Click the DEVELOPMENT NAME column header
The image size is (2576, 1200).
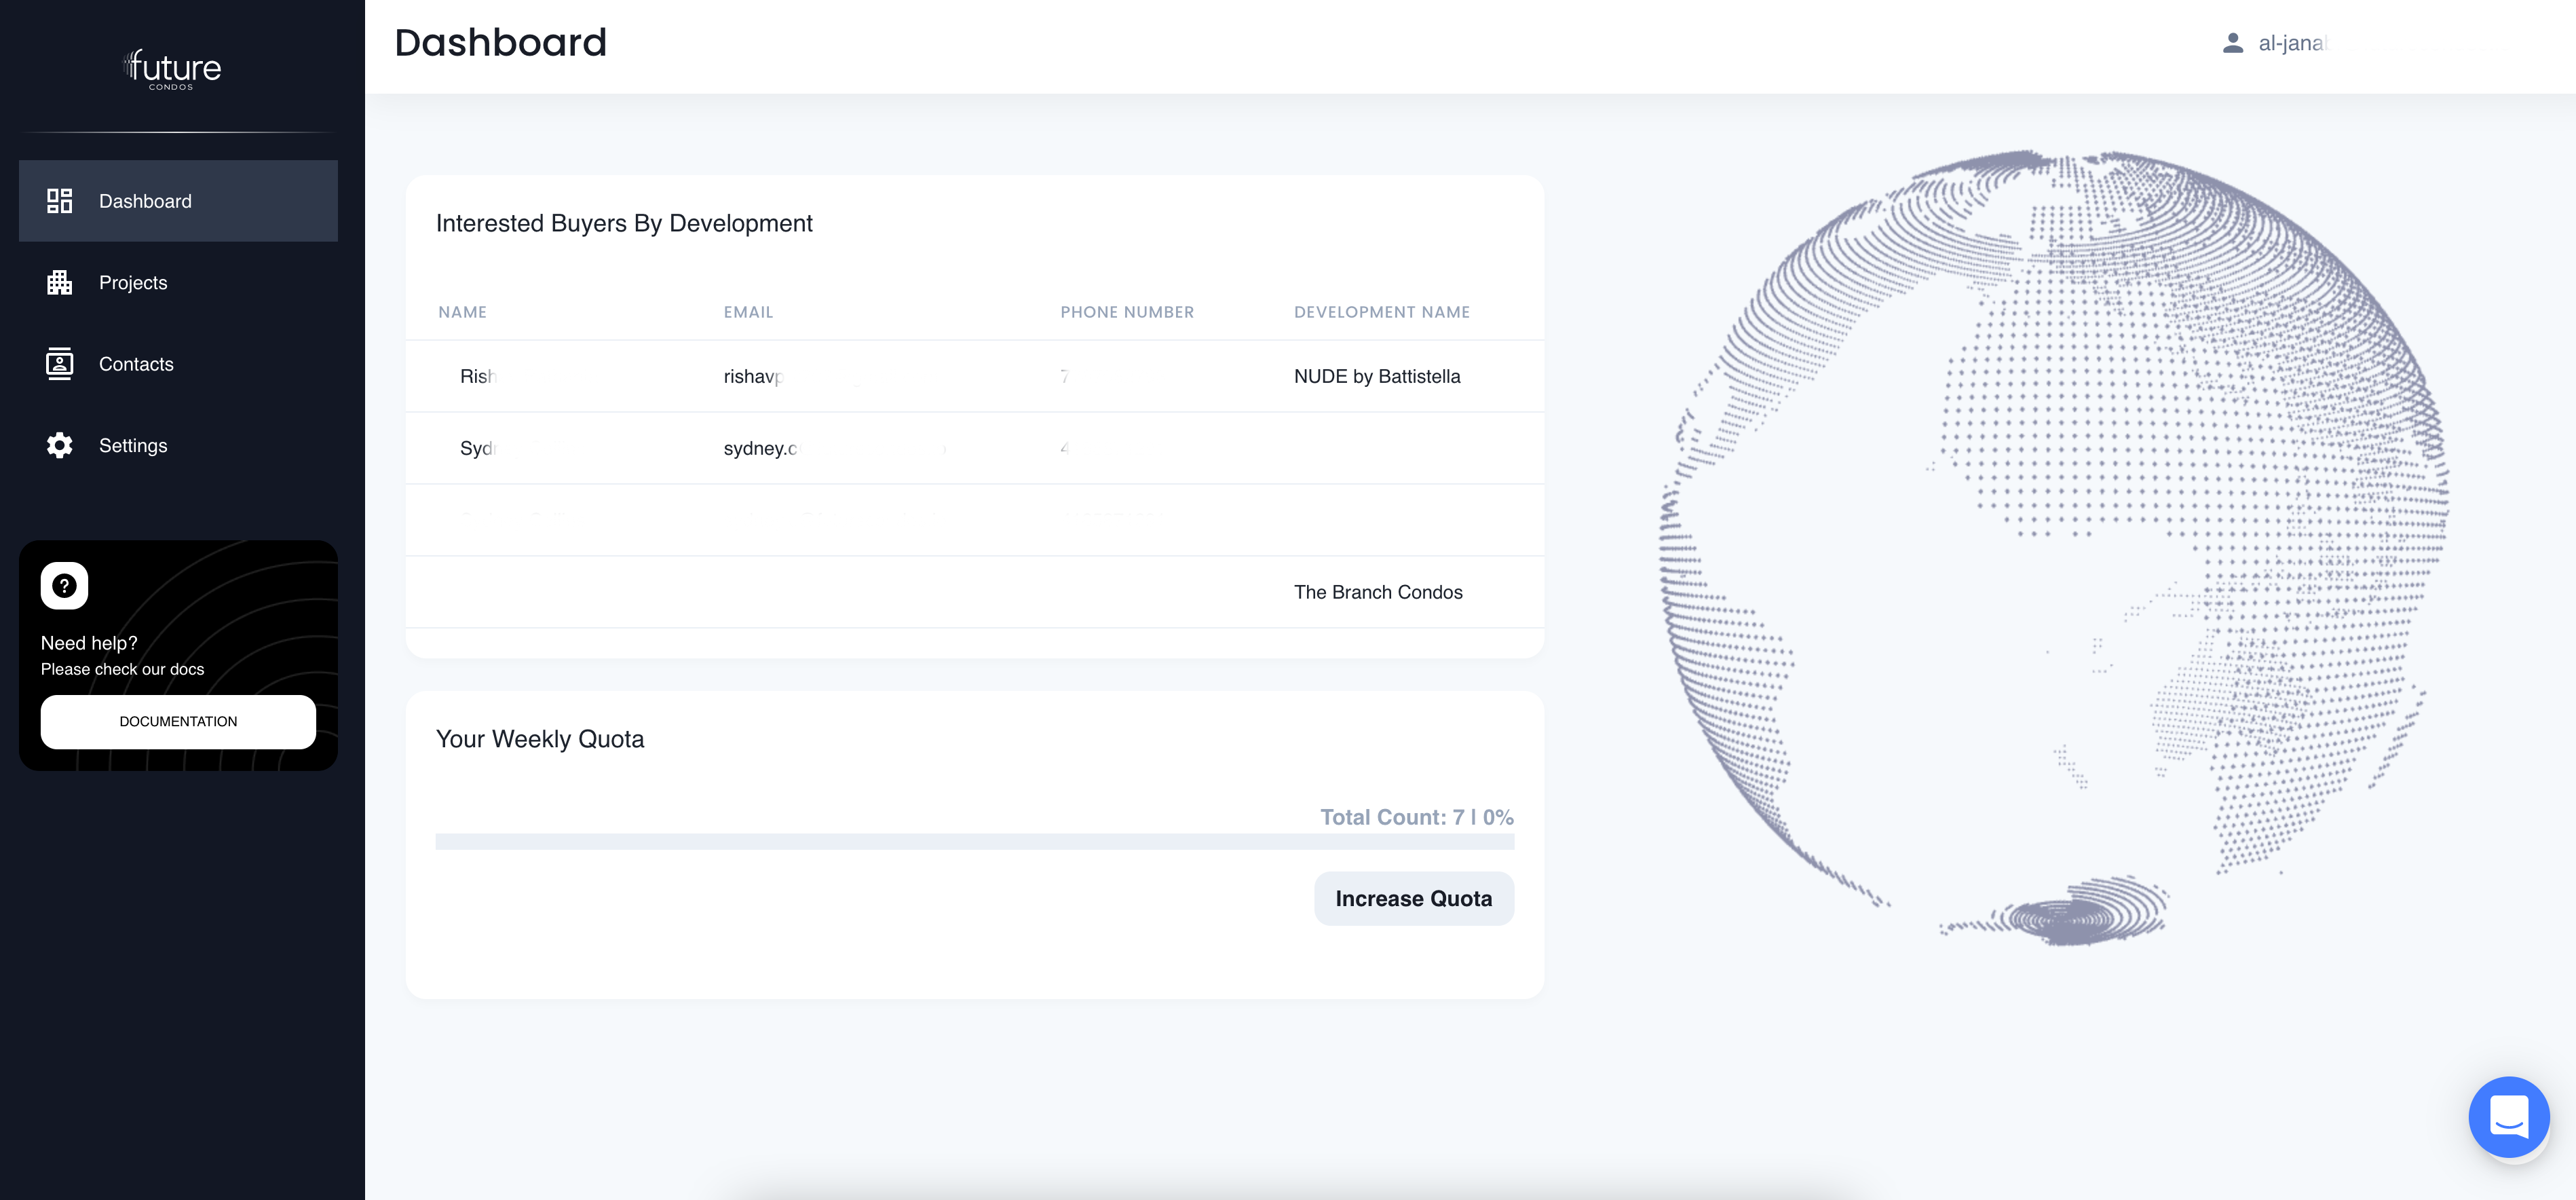click(x=1381, y=312)
